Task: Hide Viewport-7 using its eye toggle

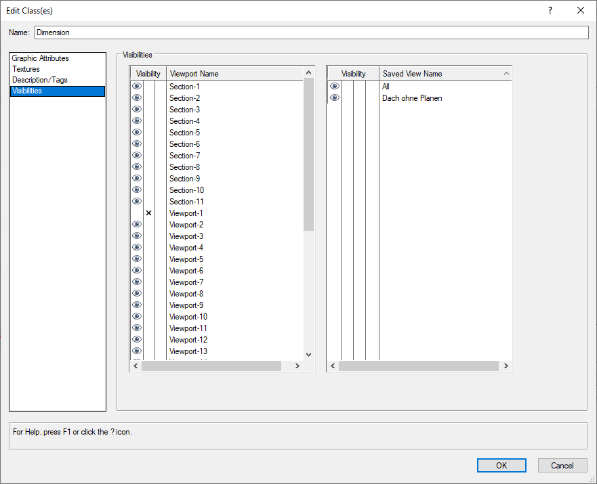Action: point(136,282)
